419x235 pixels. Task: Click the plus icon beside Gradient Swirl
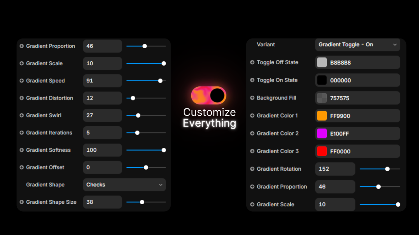point(22,115)
